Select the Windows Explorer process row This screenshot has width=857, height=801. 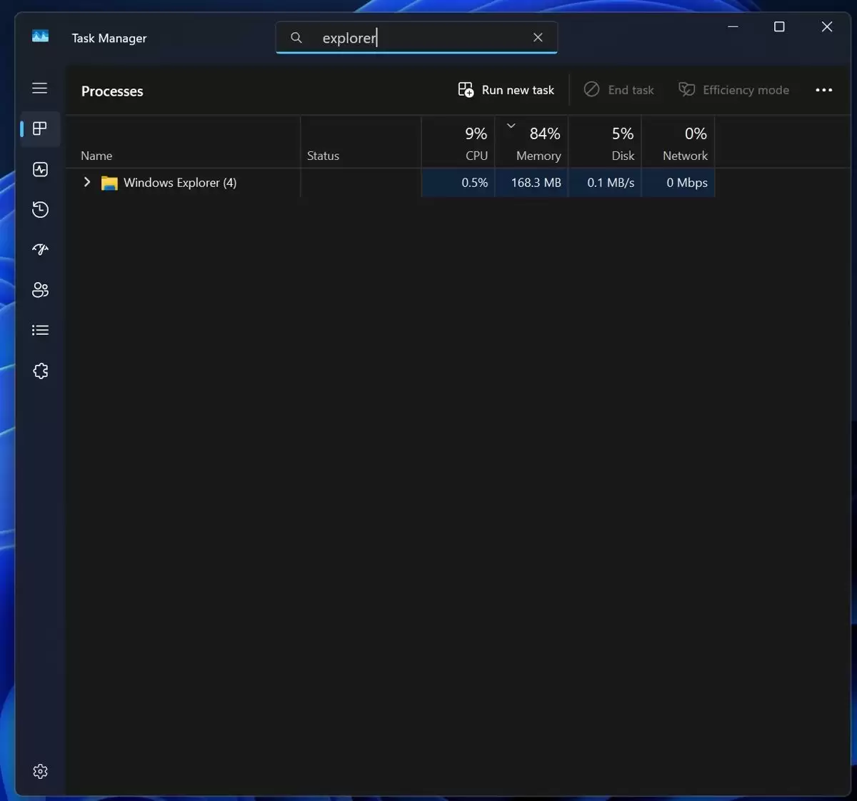(x=214, y=182)
